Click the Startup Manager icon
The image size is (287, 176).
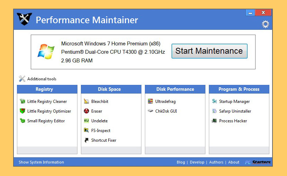tap(214, 101)
